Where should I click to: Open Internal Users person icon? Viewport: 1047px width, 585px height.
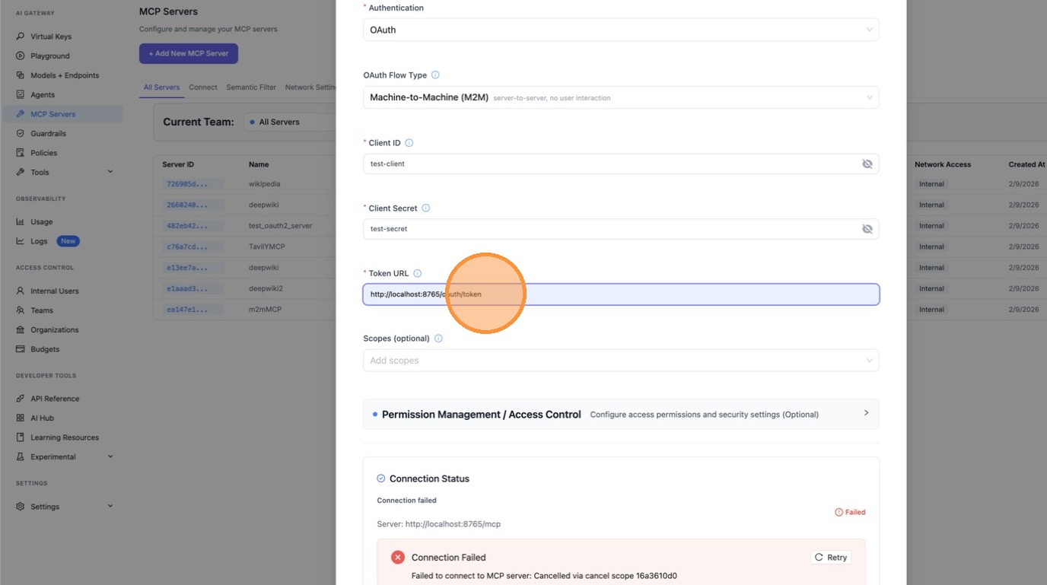click(x=21, y=291)
